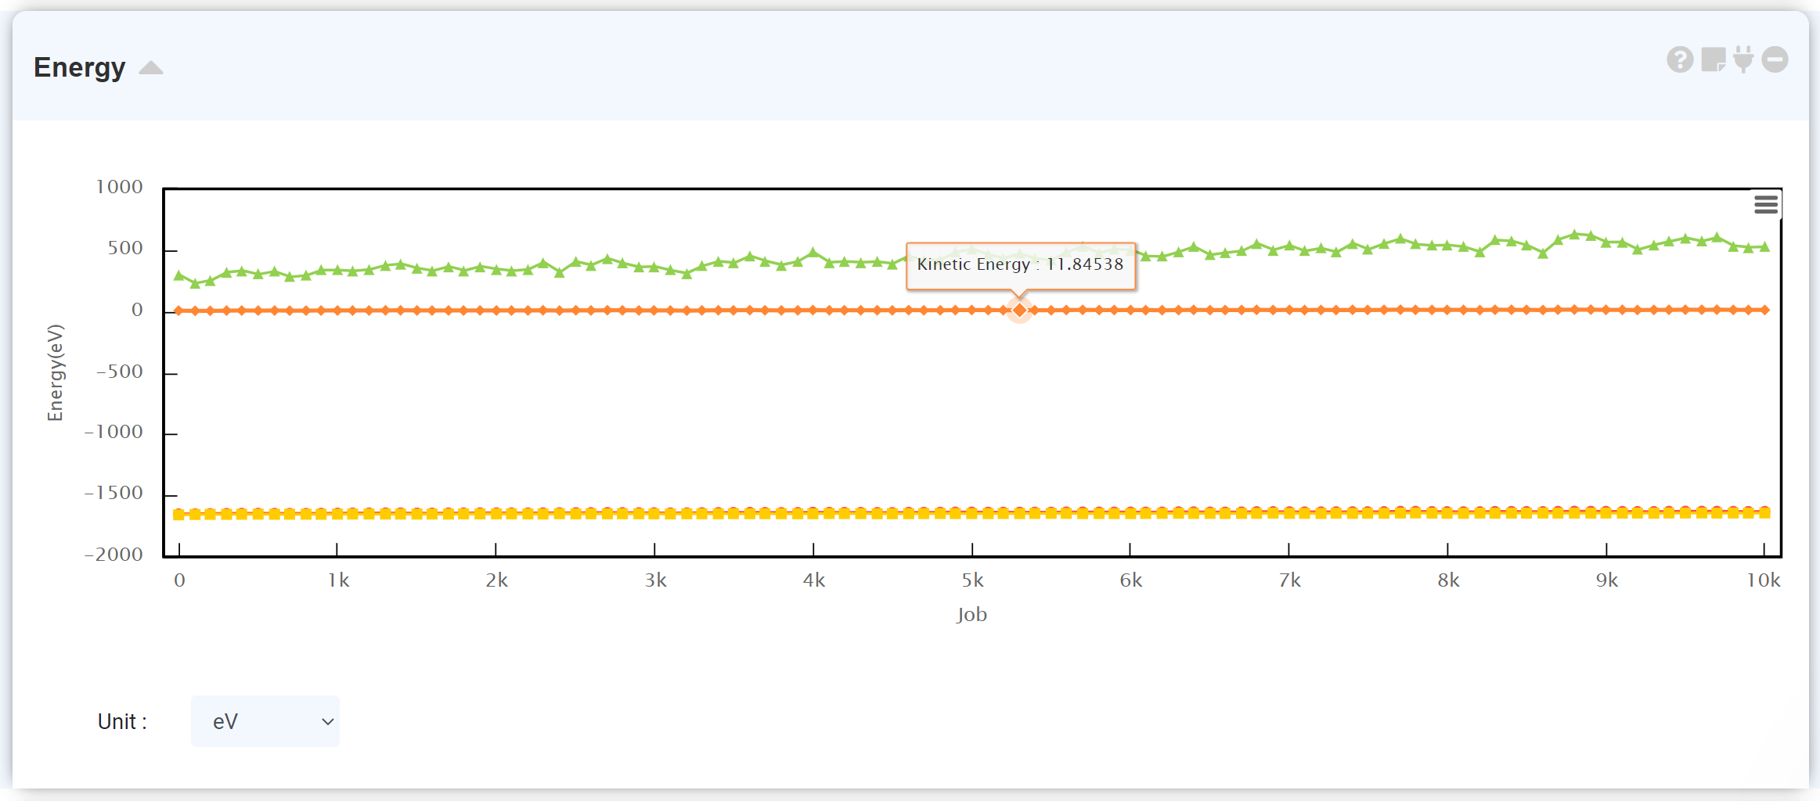
Task: Click the minus circle icon in header
Action: tap(1775, 59)
